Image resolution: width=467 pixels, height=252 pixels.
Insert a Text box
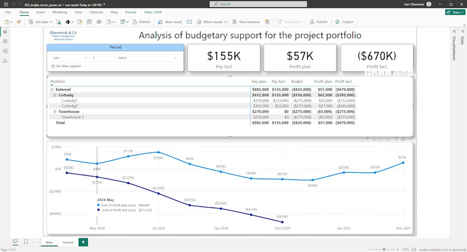coord(189,22)
